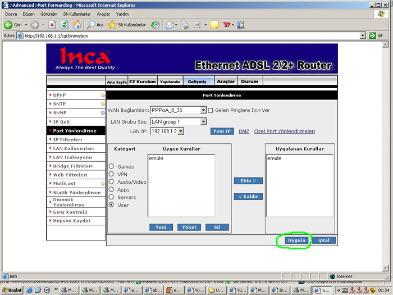Switch to the Ana Sayfa tab
The image size is (393, 295).
pos(117,81)
